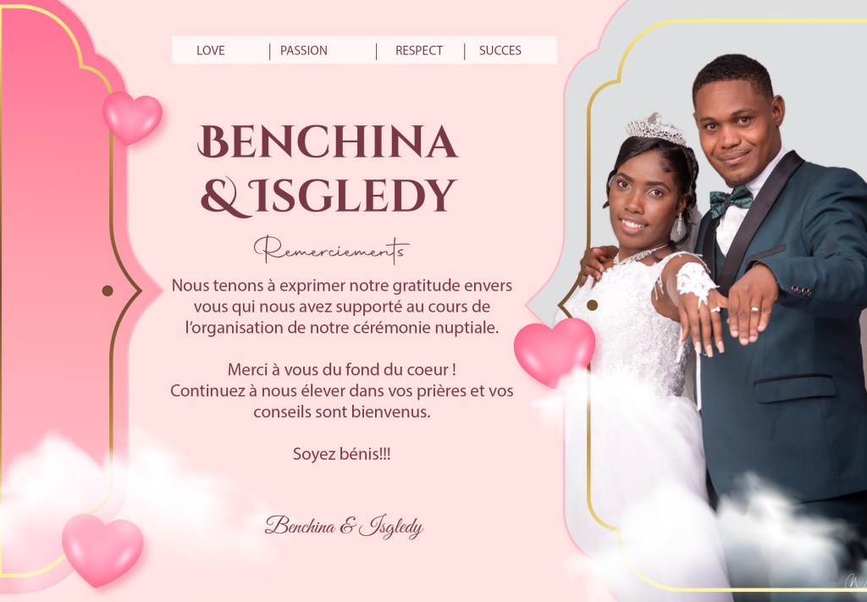Click the pink heart beside BENCHINA title

(133, 117)
